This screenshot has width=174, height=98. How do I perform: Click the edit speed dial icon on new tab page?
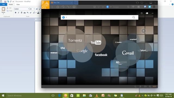coord(142,13)
